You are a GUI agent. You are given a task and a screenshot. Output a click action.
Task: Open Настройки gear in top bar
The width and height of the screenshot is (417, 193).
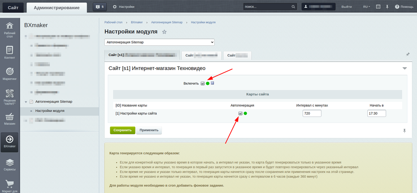pyautogui.click(x=124, y=7)
